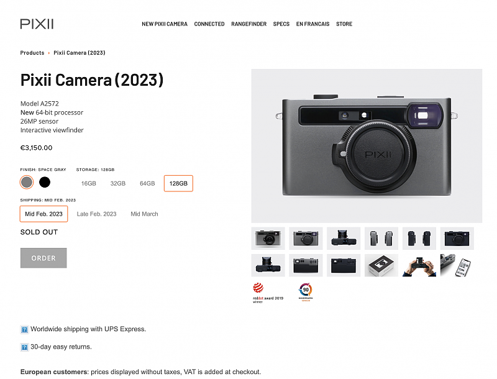View the black camera front thumbnail
Screen dimensions: 497x379
tap(457, 239)
